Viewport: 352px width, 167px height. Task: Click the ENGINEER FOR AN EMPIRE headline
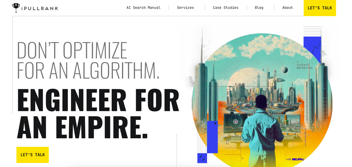tap(98, 113)
